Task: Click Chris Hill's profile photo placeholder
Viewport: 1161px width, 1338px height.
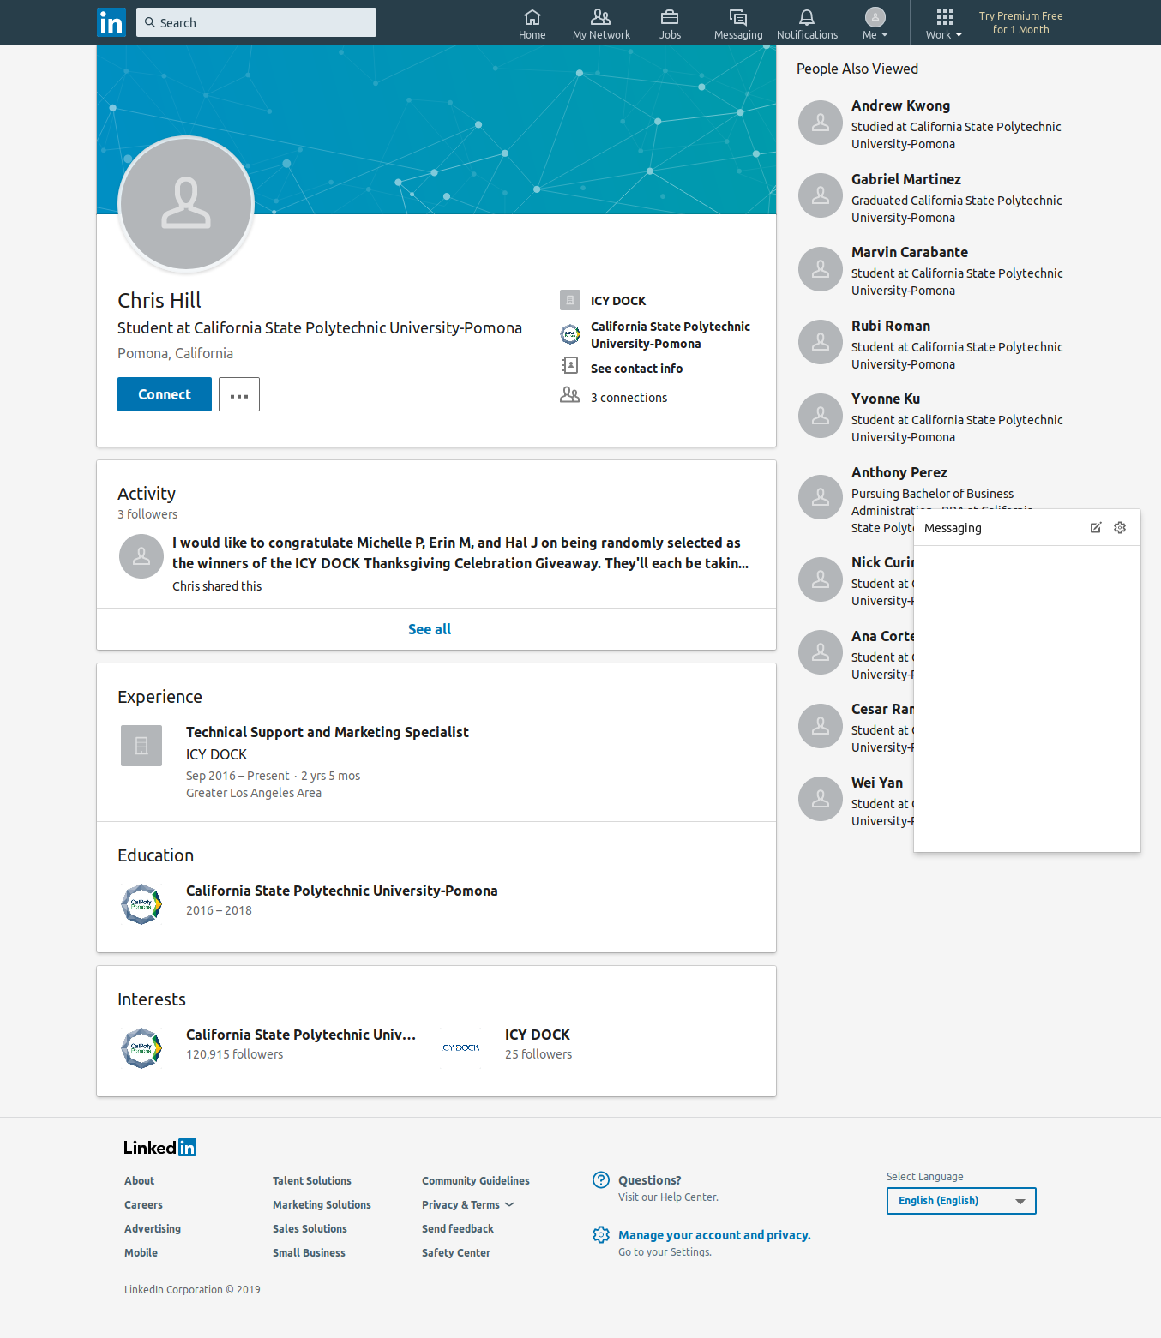Action: pyautogui.click(x=186, y=204)
